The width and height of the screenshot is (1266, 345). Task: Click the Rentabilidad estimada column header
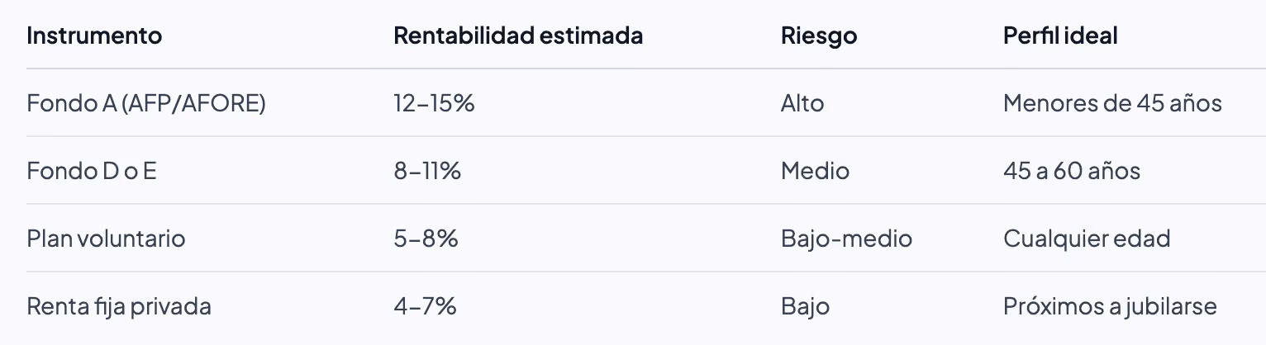coord(518,35)
